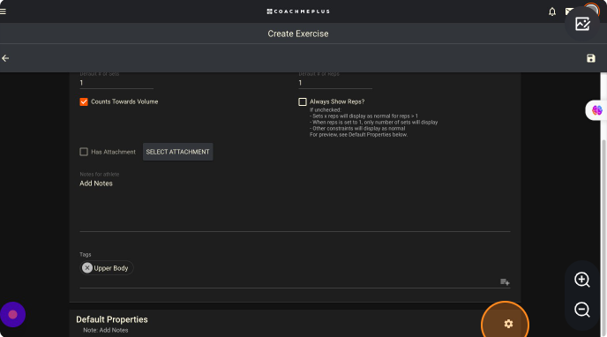Click the Note: Add Notes text

[106, 330]
